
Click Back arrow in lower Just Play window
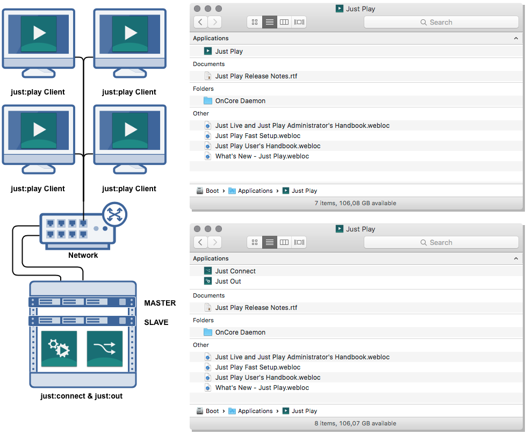coord(200,242)
